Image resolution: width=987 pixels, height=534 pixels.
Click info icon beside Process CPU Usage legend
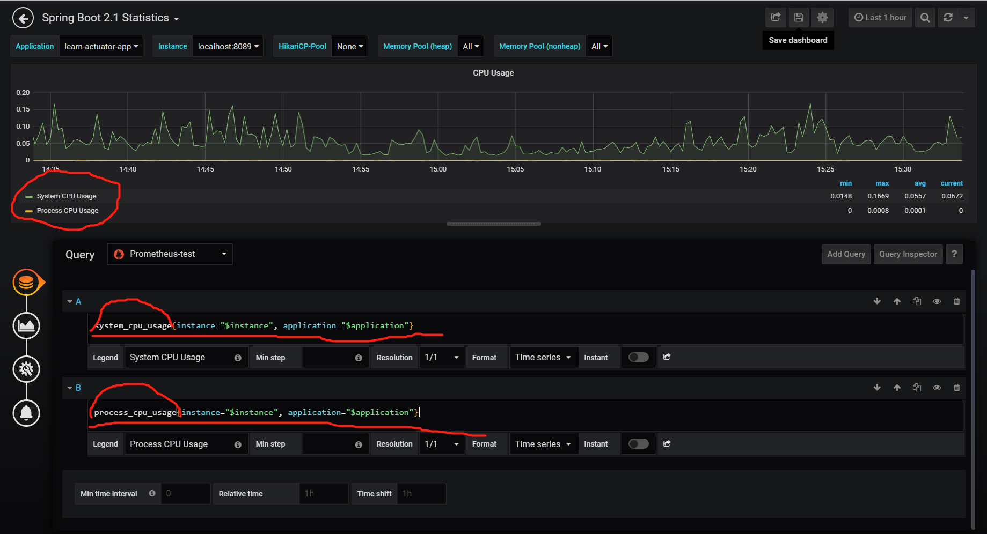tap(238, 444)
